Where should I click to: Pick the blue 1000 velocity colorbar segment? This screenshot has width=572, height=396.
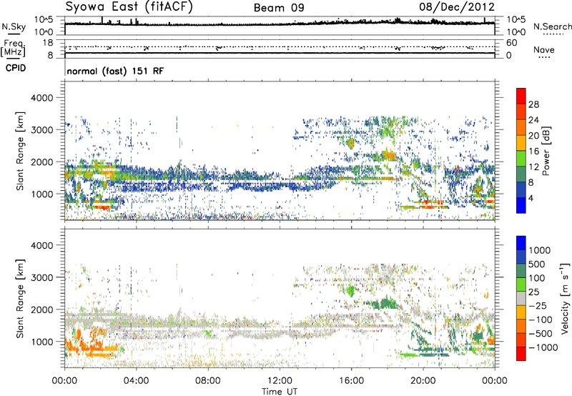coord(521,243)
